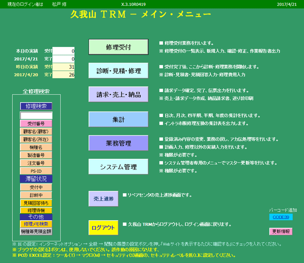The height and width of the screenshot is (263, 304).
Task: Go to 請求・売上・納品
Action: pyautogui.click(x=118, y=94)
